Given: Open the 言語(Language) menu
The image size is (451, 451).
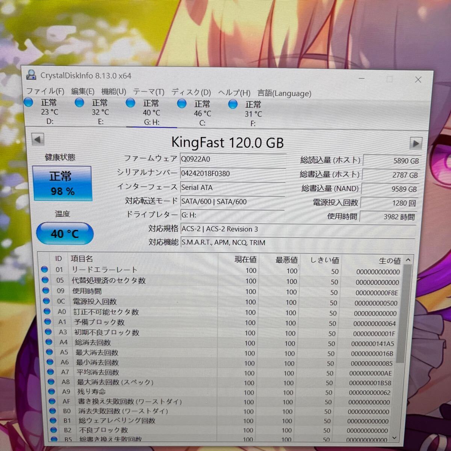Looking at the screenshot, I should (x=284, y=93).
